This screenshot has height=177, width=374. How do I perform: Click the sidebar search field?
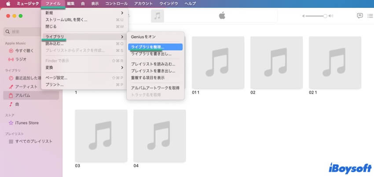(x=22, y=32)
